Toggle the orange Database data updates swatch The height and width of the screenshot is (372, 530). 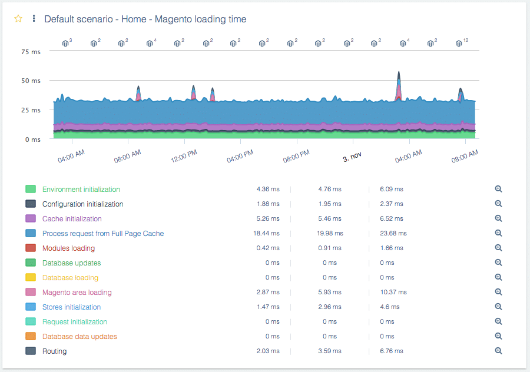coord(31,336)
